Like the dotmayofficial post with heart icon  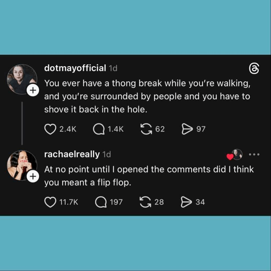pyautogui.click(x=50, y=129)
